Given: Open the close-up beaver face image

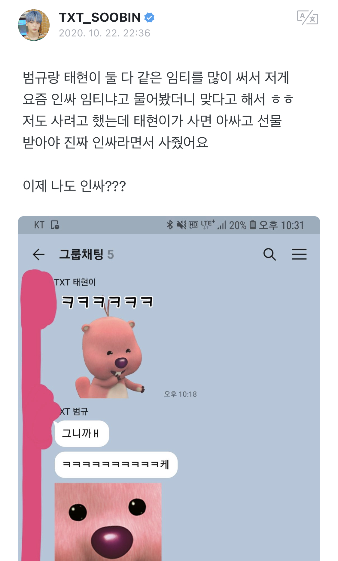Looking at the screenshot, I should coord(108,522).
